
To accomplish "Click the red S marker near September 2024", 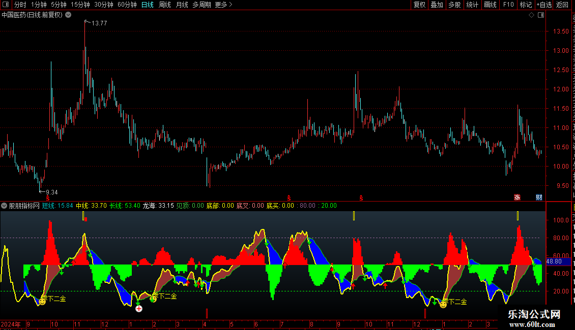I will [48, 199].
